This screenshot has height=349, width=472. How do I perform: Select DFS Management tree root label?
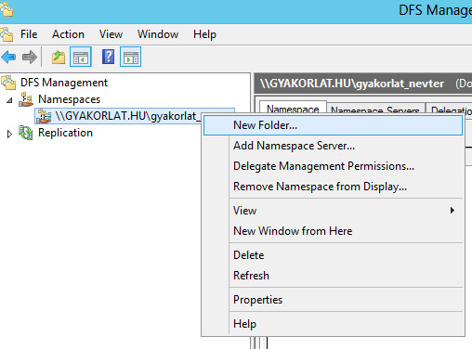tap(64, 83)
